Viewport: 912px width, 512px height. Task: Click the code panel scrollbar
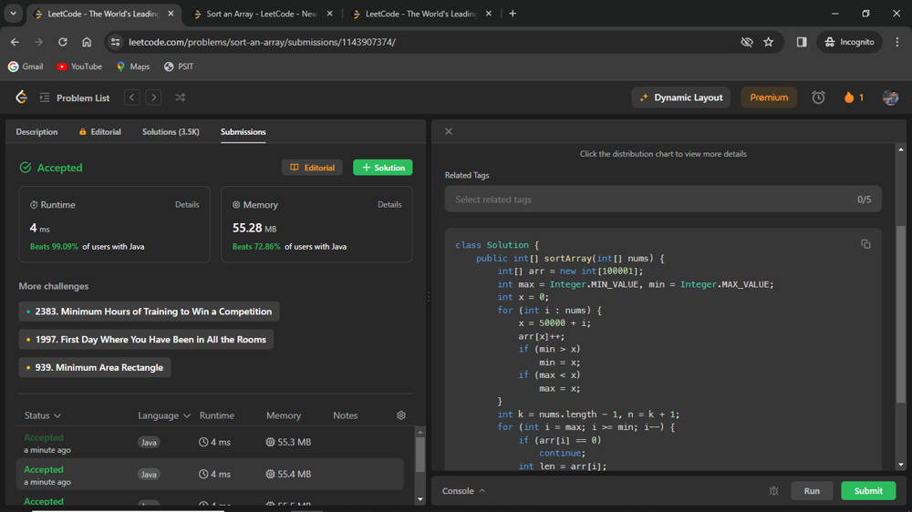[901, 313]
